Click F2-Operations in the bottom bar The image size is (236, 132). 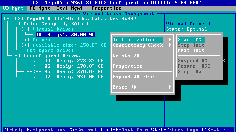[46, 130]
